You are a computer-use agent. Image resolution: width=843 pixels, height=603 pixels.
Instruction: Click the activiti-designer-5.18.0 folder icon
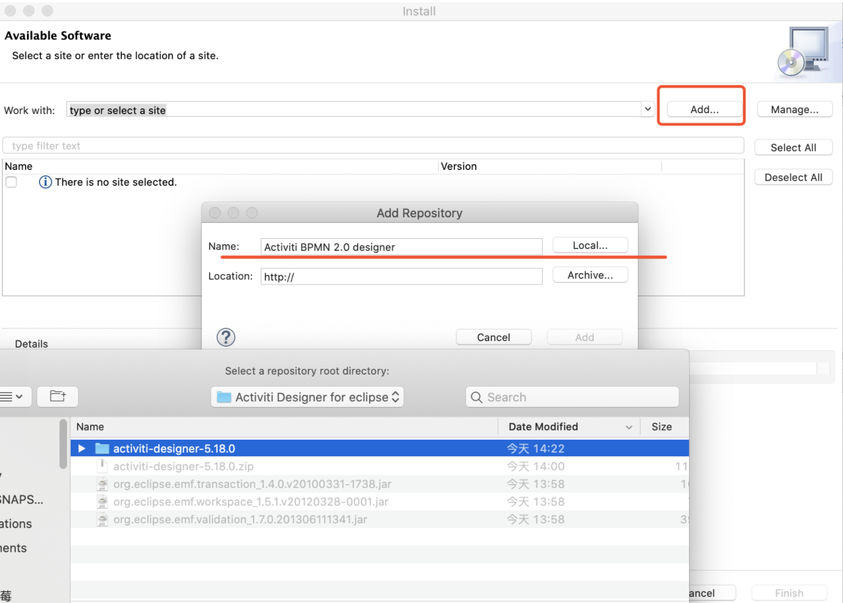[102, 448]
